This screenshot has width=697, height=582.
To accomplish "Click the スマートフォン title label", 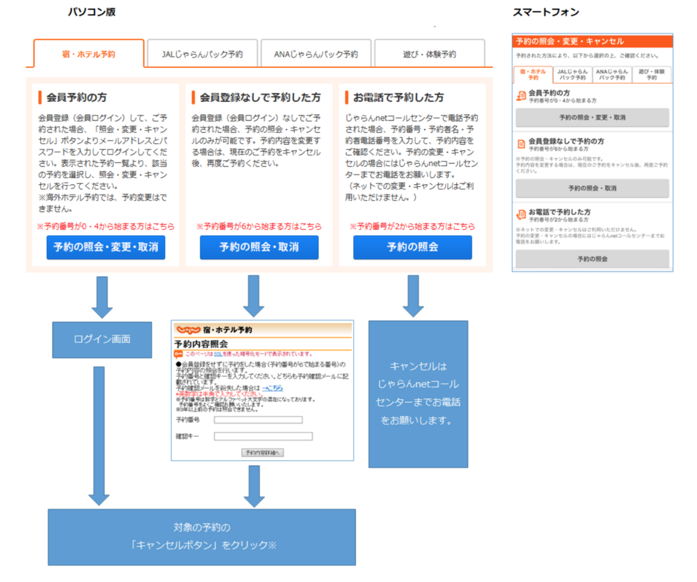I will point(546,12).
